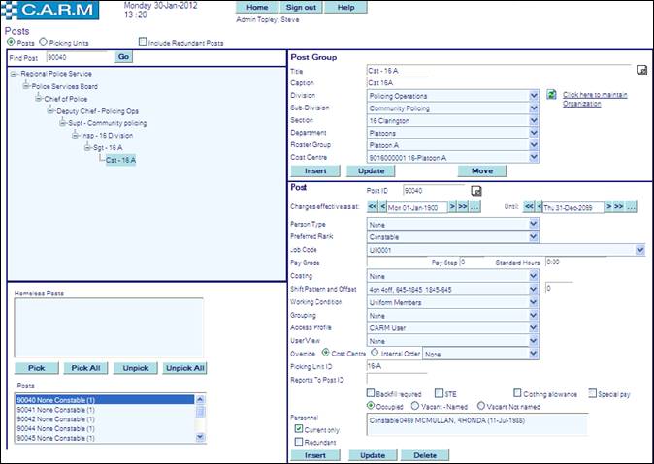Expand the Preferred Rank dropdown

[534, 236]
